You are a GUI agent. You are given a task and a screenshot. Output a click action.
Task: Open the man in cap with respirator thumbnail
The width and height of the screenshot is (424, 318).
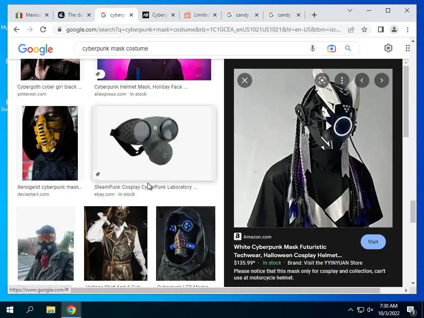(x=46, y=243)
